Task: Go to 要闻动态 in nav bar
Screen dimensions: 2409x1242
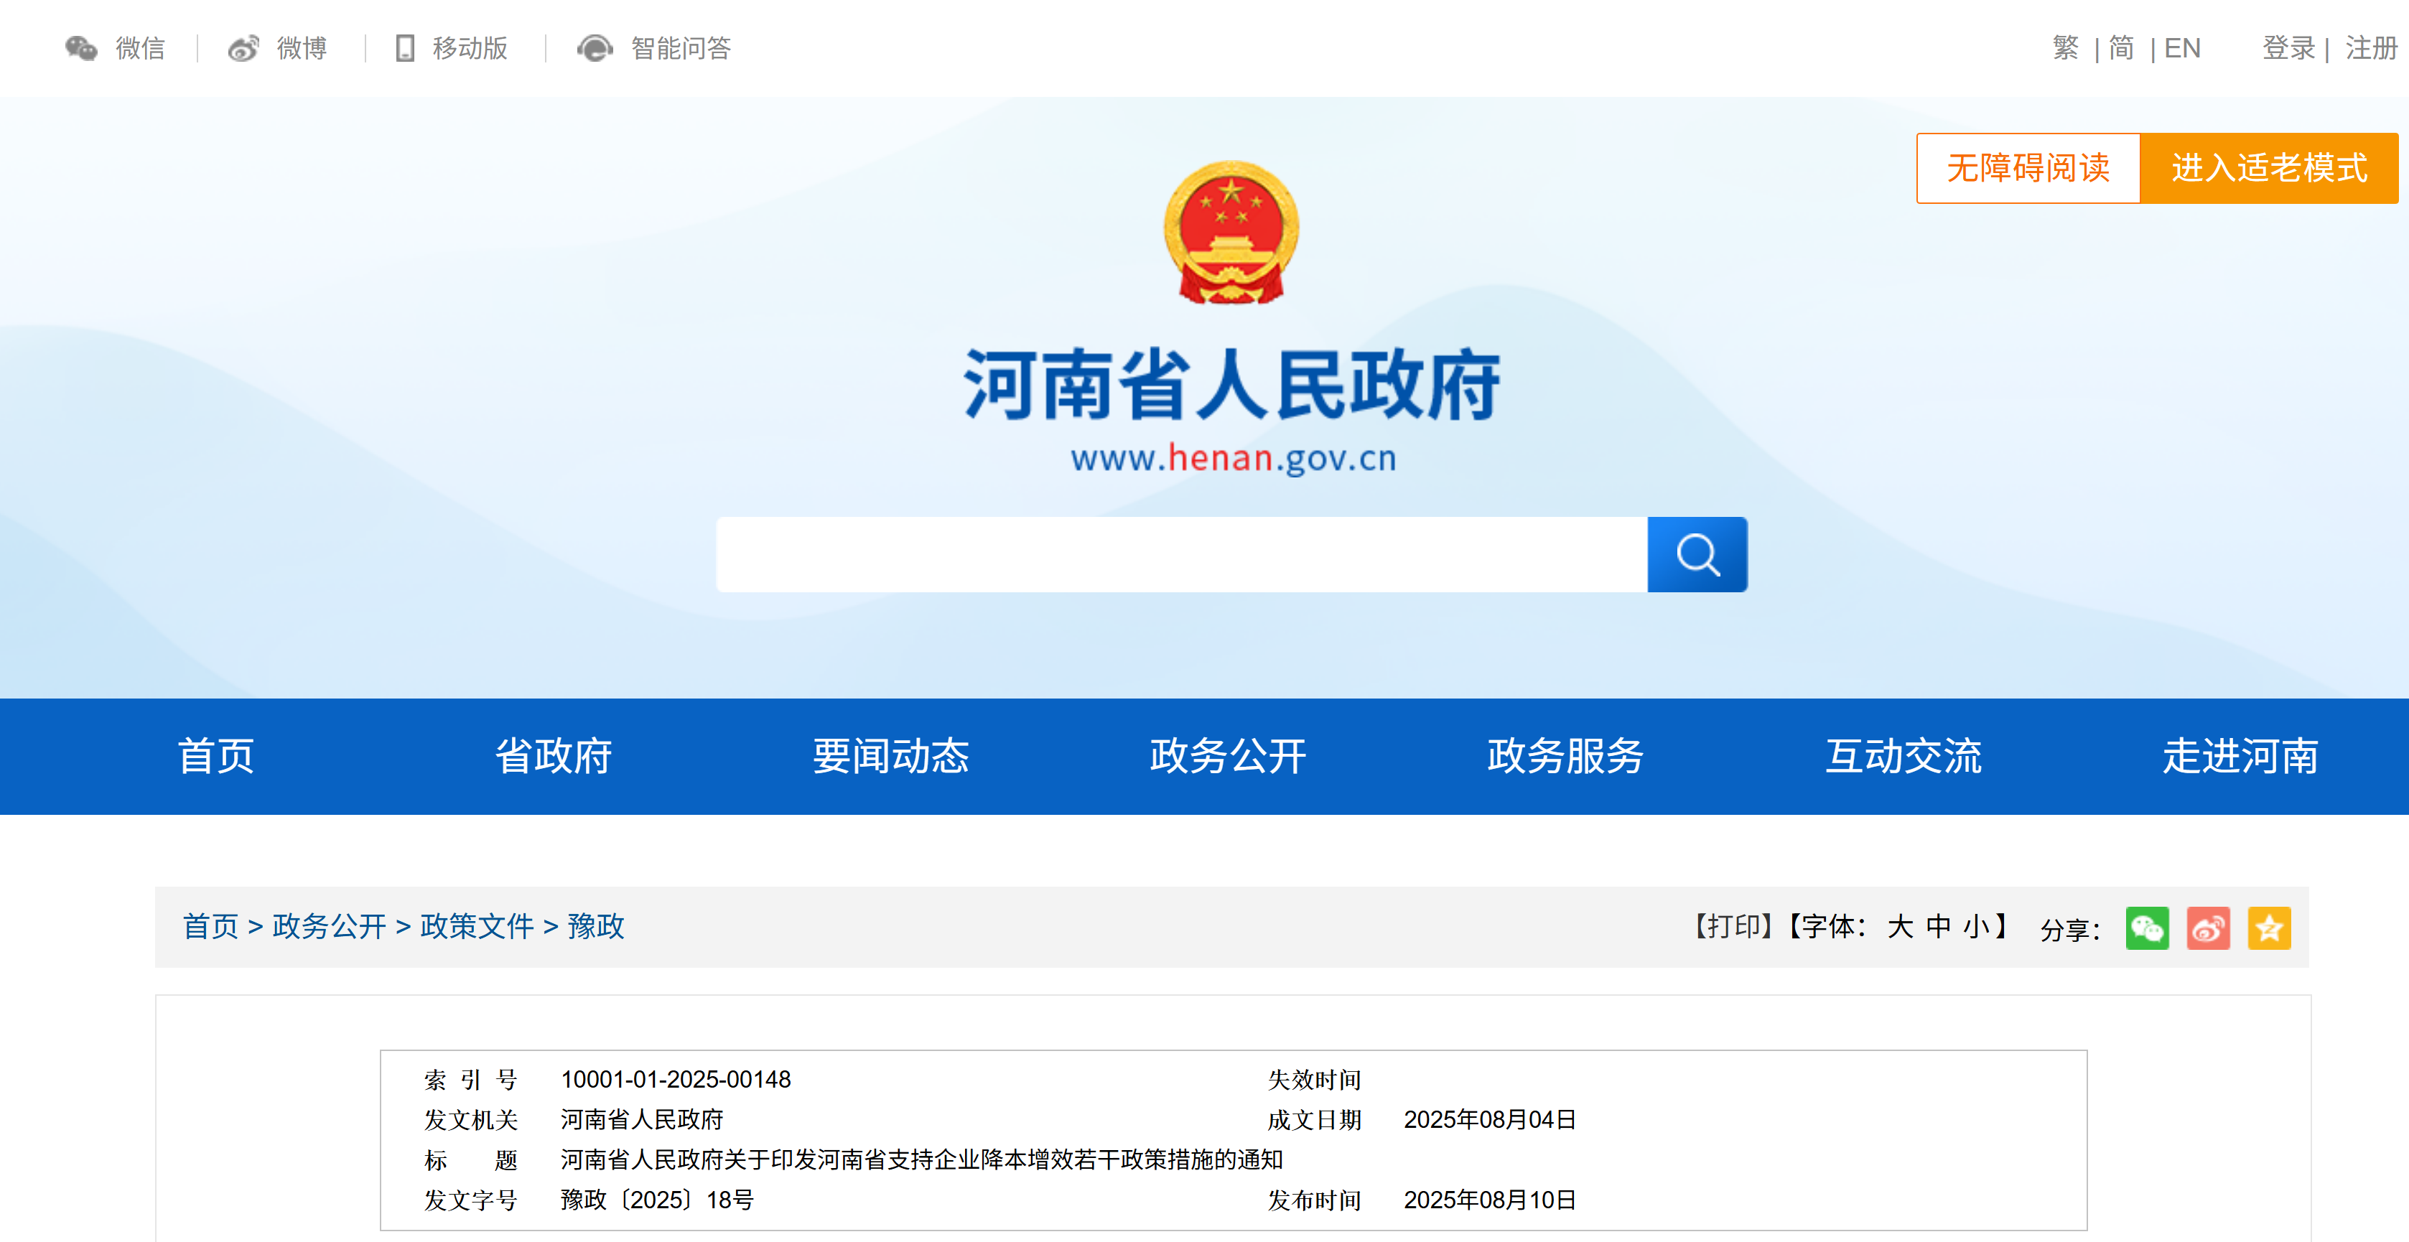Action: [x=890, y=756]
